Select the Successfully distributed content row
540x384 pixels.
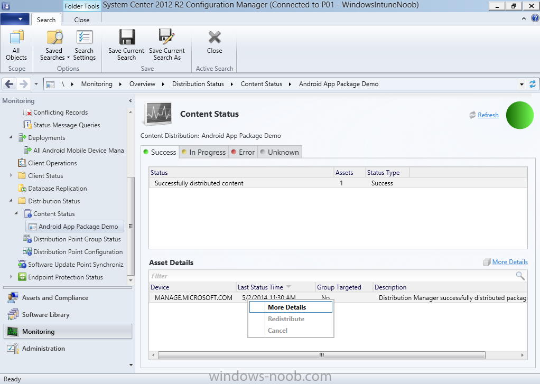pyautogui.click(x=338, y=183)
